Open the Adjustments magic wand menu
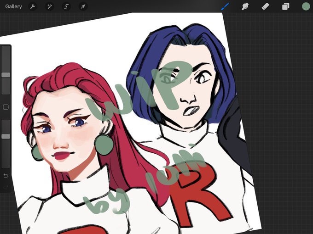 (49, 6)
